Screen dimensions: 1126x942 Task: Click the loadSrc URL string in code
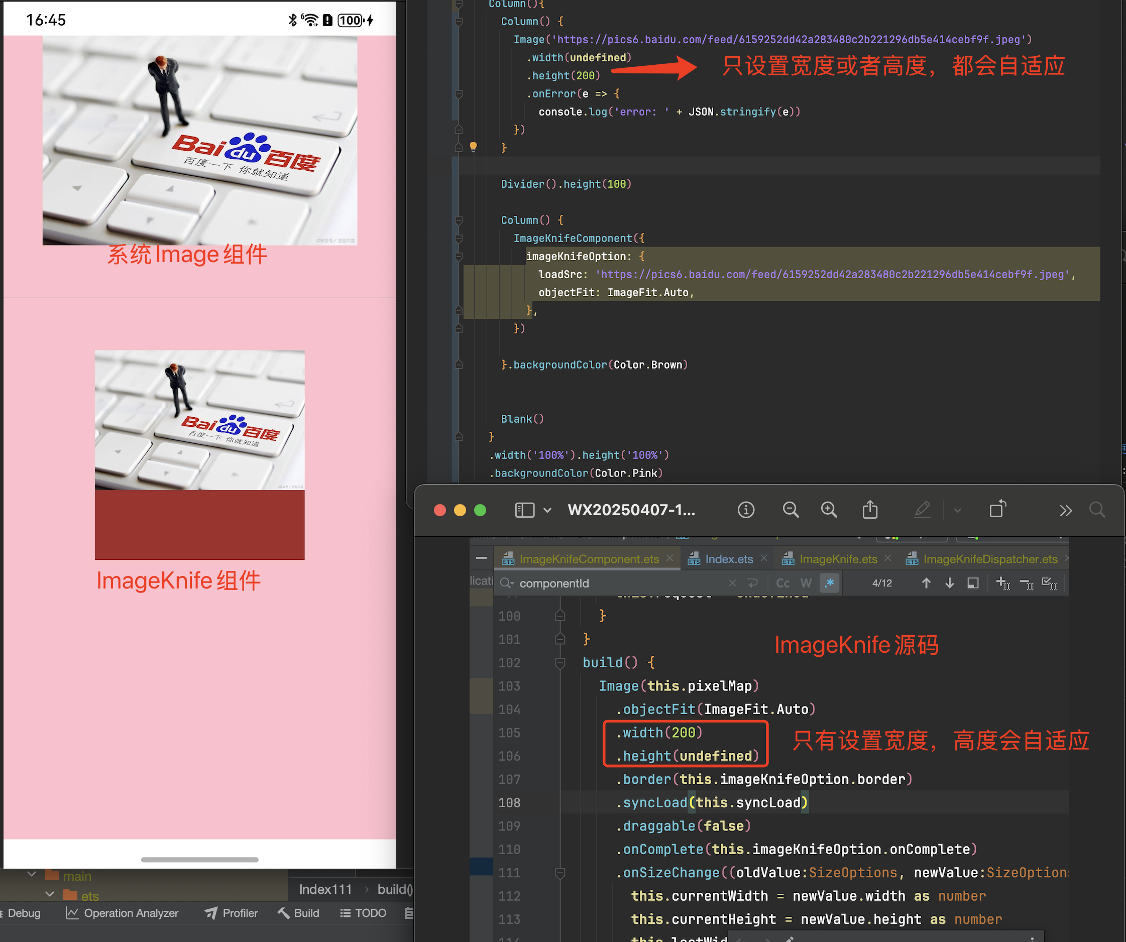[x=832, y=275]
